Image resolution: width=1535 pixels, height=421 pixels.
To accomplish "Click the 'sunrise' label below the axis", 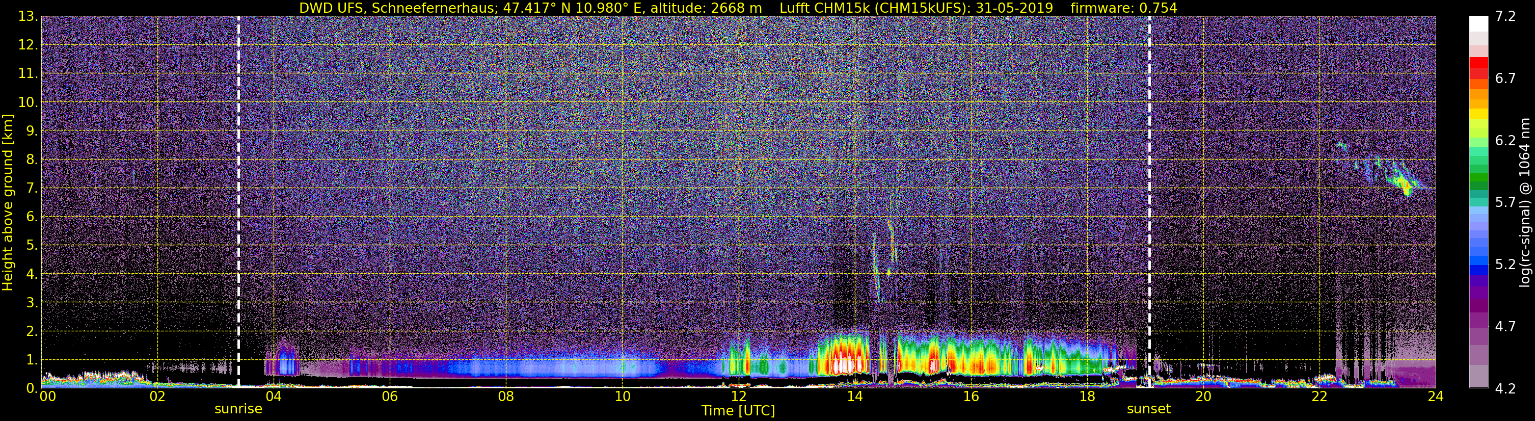I will [238, 409].
